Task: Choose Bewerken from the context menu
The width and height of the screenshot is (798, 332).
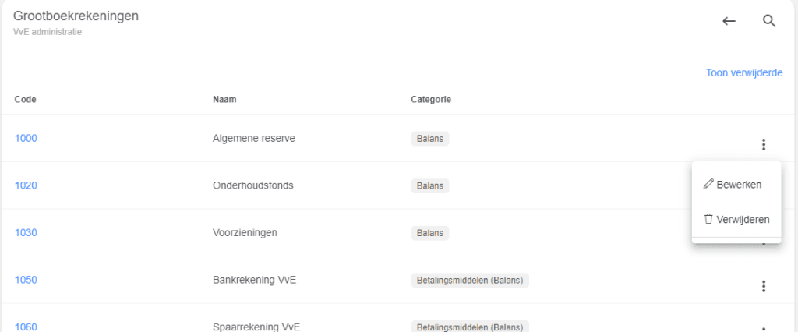Action: click(732, 185)
